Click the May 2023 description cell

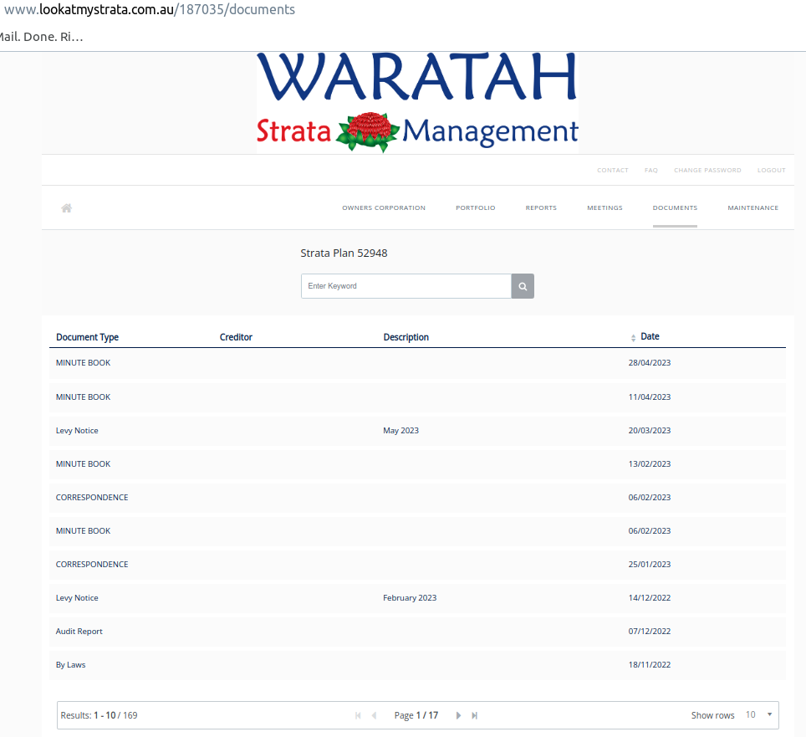tap(401, 431)
